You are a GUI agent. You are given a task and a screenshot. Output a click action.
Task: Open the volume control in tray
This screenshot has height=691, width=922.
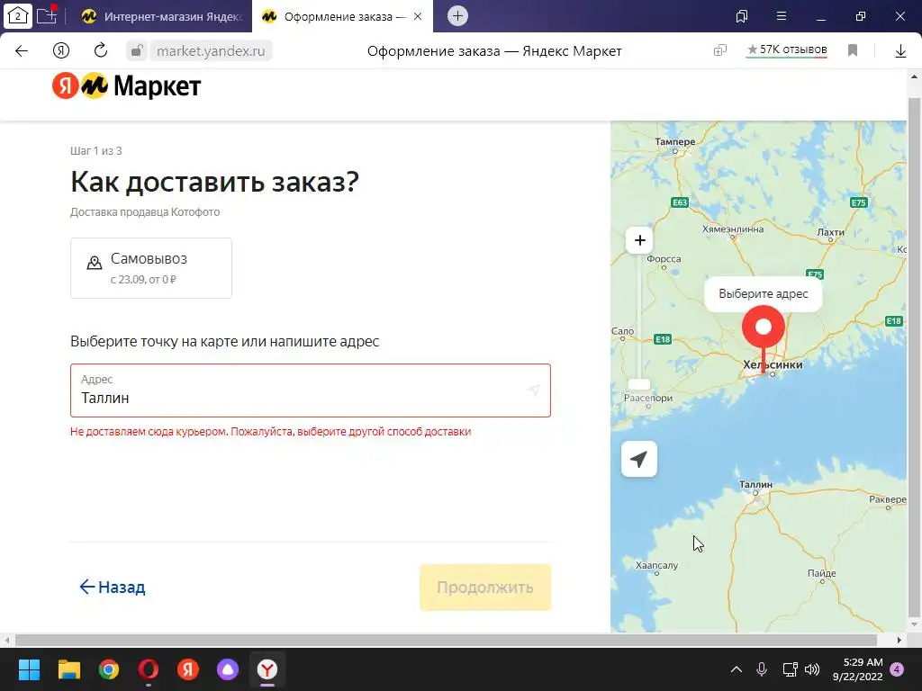point(812,669)
